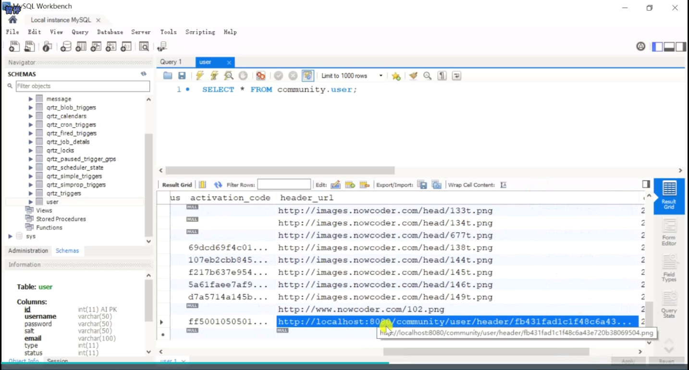Expand the sys schema node
This screenshot has height=370, width=689.
[11, 236]
